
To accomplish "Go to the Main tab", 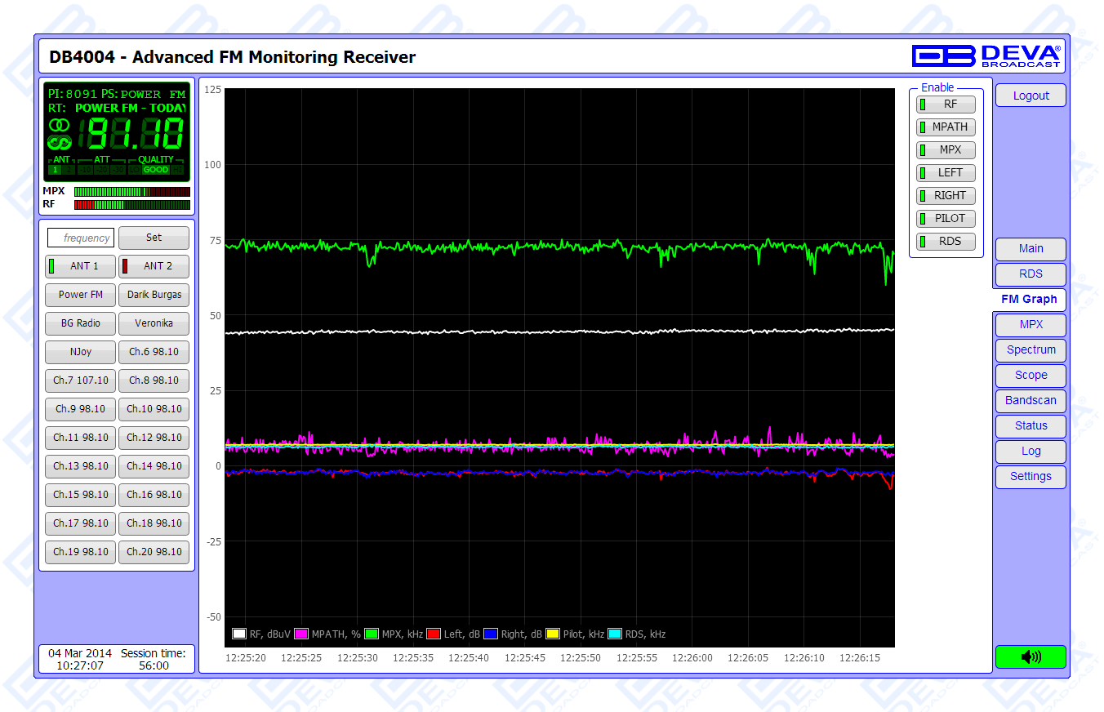I will click(x=1031, y=249).
